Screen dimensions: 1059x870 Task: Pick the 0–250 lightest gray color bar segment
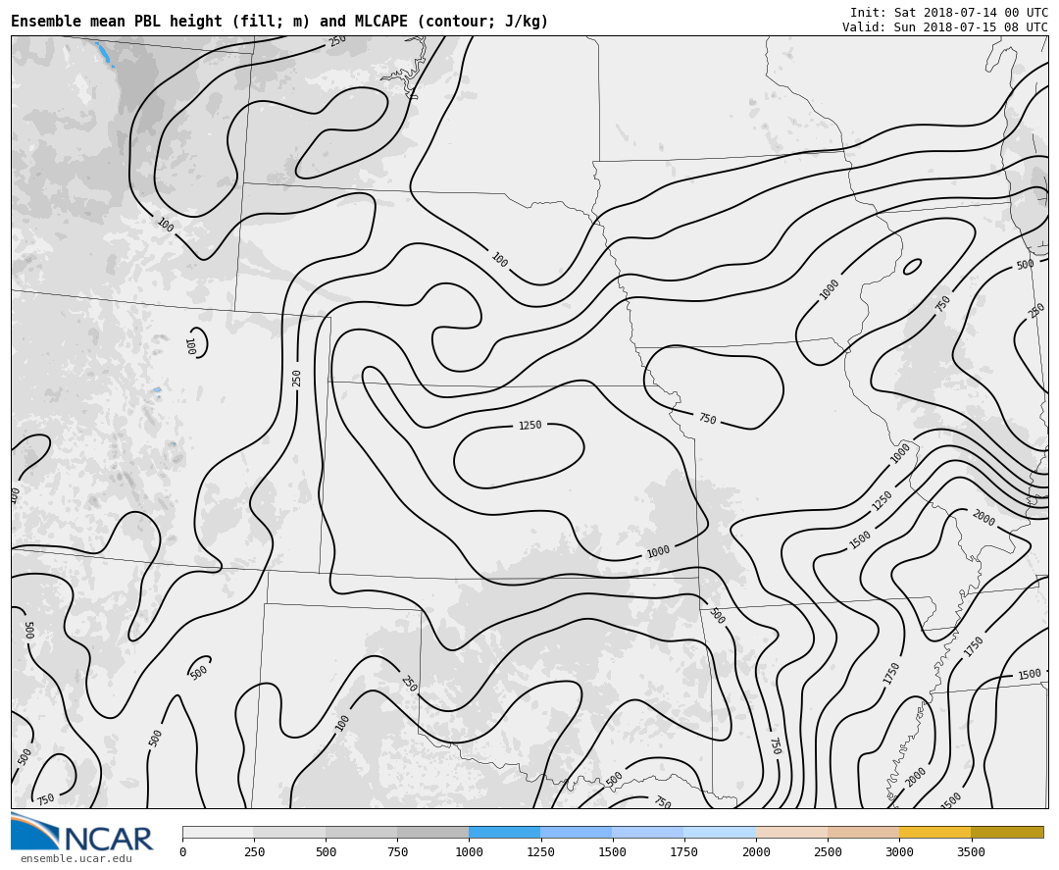point(218,832)
